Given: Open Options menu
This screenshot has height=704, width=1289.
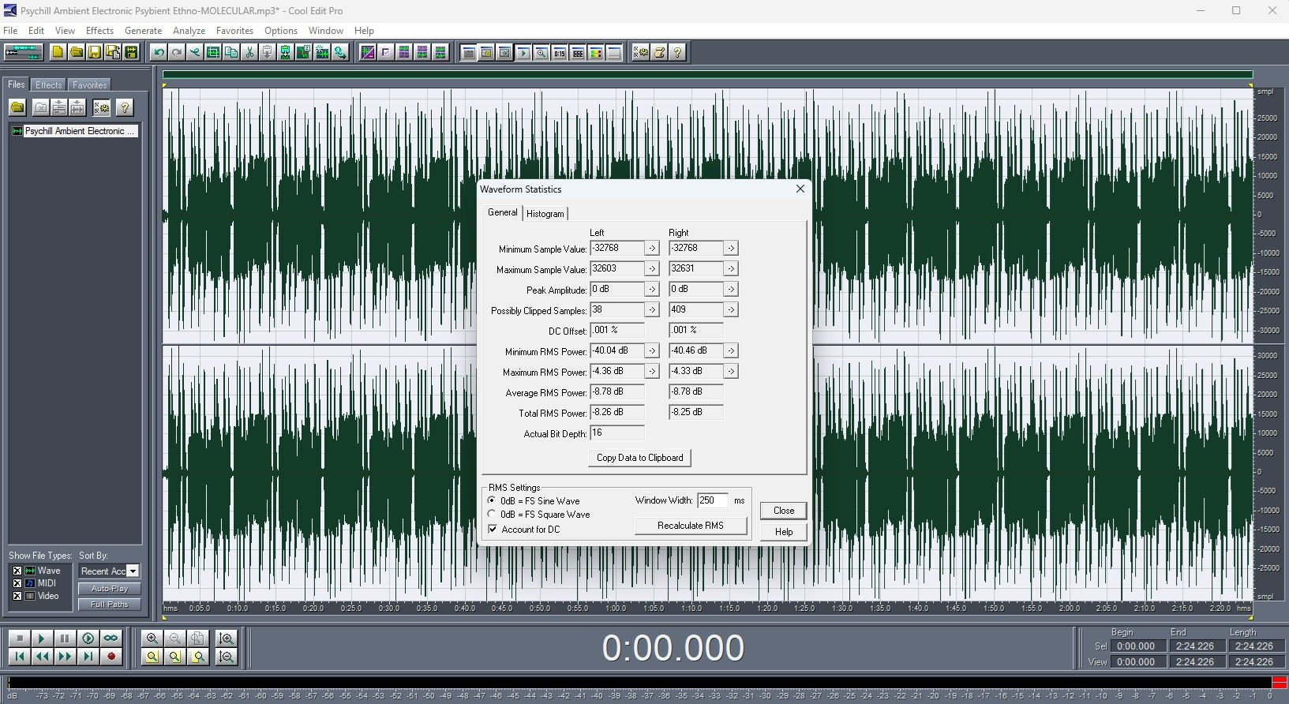Looking at the screenshot, I should (x=281, y=31).
